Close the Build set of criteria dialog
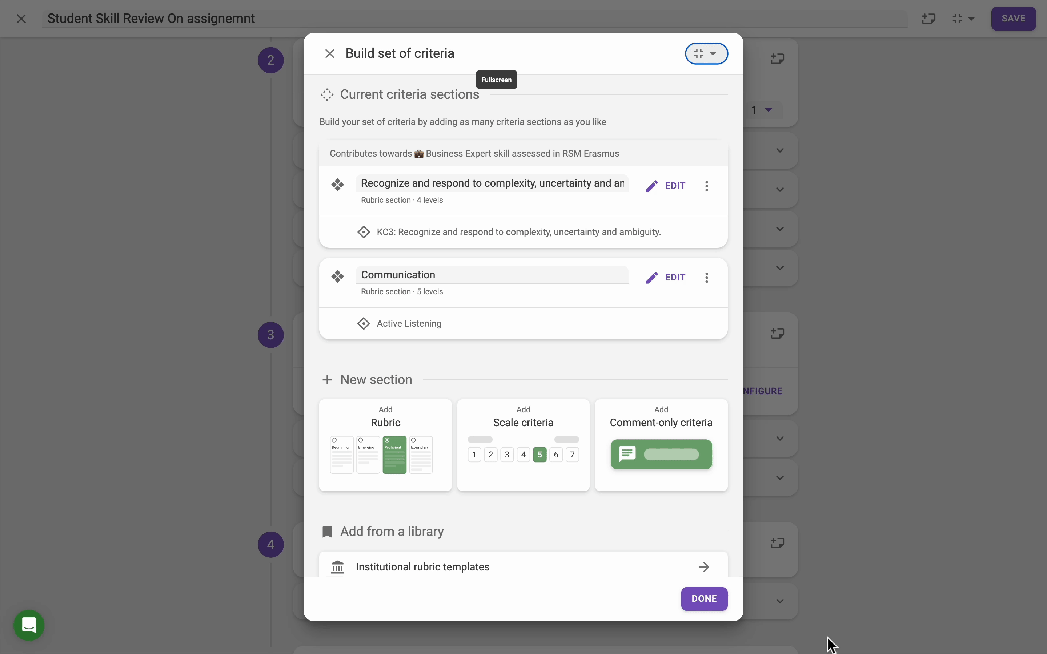The width and height of the screenshot is (1047, 654). pos(330,54)
